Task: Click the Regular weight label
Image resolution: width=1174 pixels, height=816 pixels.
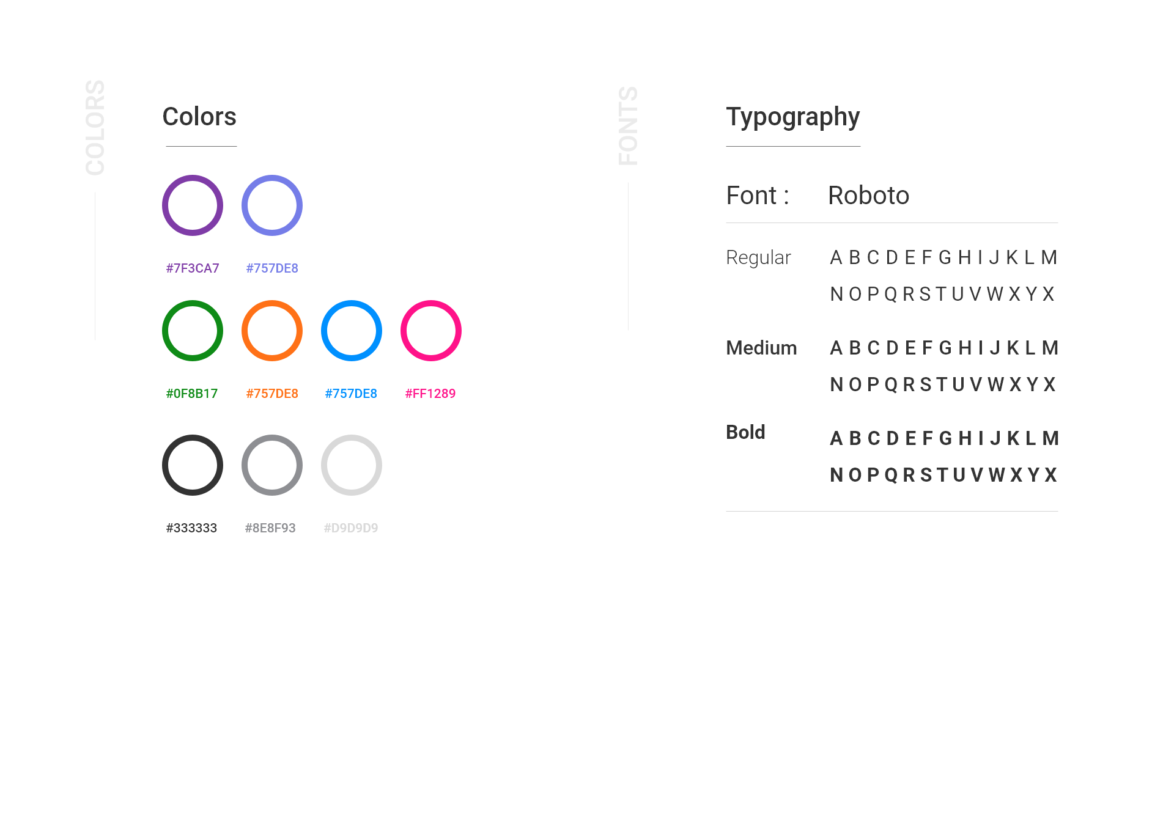Action: coord(758,258)
